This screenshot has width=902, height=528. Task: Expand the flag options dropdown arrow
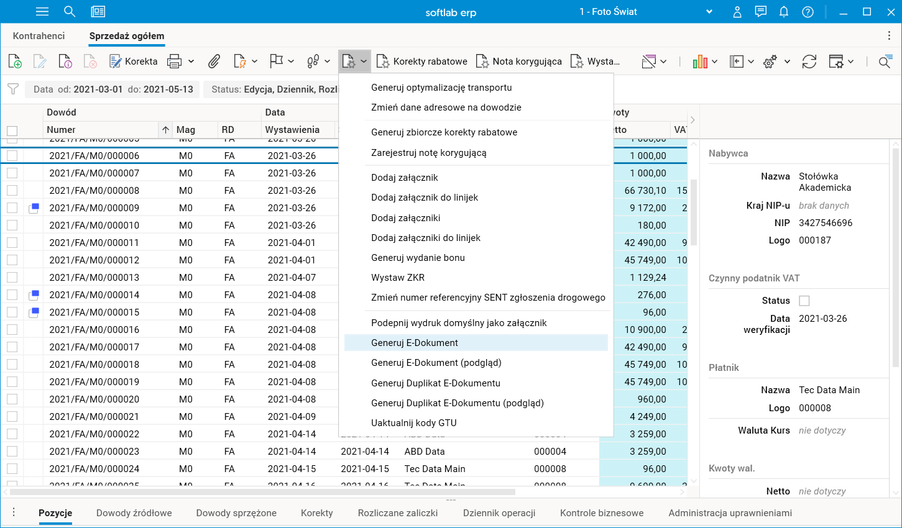[x=291, y=61]
